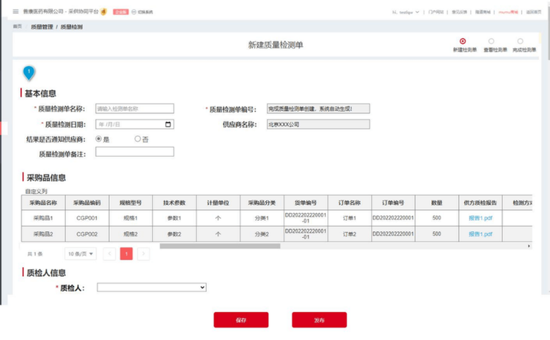Click 首页 in breadcrumb
550x340 pixels.
17,26
